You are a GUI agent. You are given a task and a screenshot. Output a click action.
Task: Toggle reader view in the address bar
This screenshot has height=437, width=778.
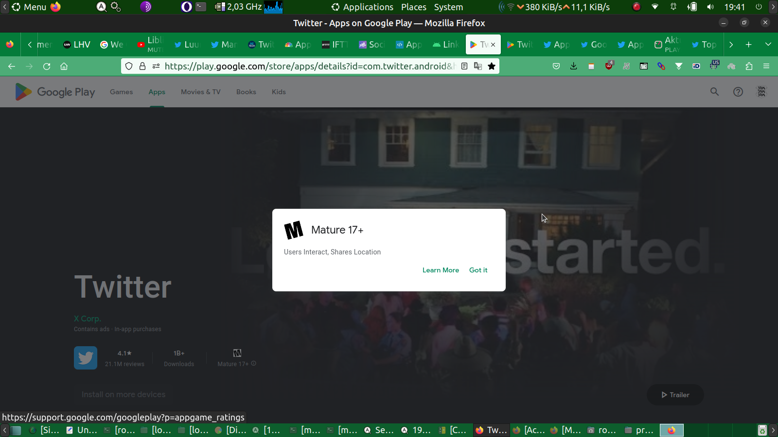click(464, 67)
